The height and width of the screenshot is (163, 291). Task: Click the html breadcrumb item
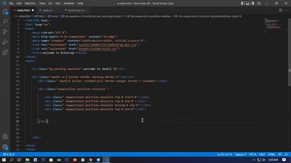click(40, 16)
